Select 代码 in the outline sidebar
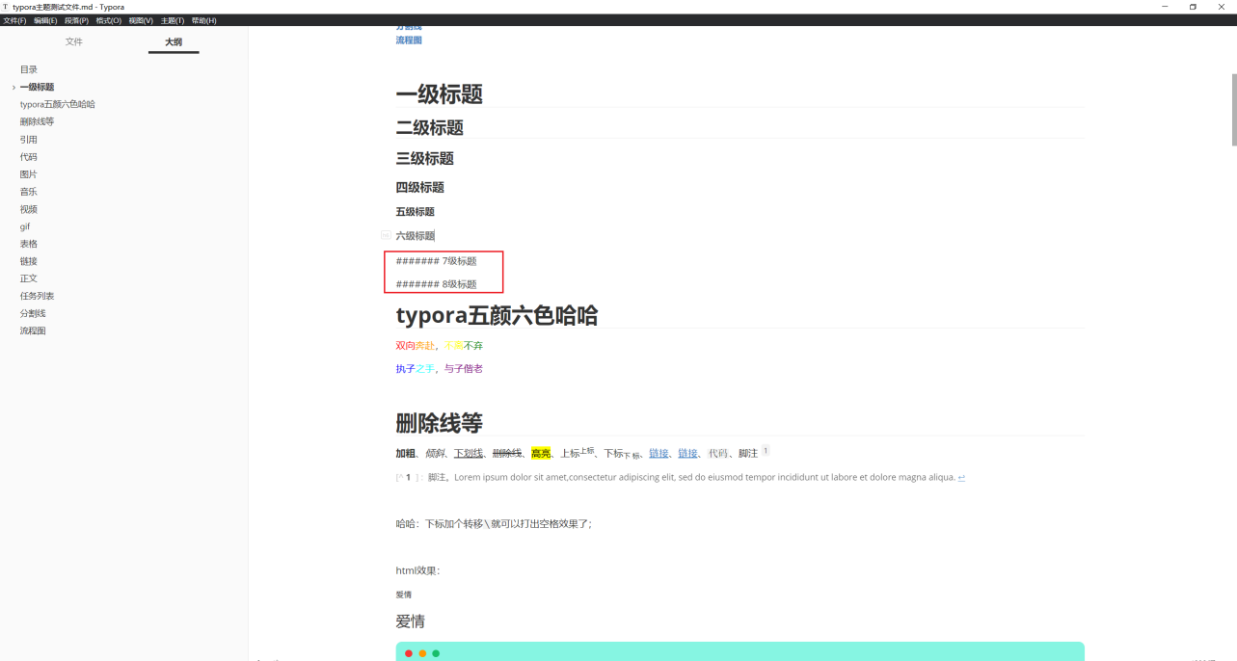Screen dimensions: 1237x661 click(x=29, y=157)
